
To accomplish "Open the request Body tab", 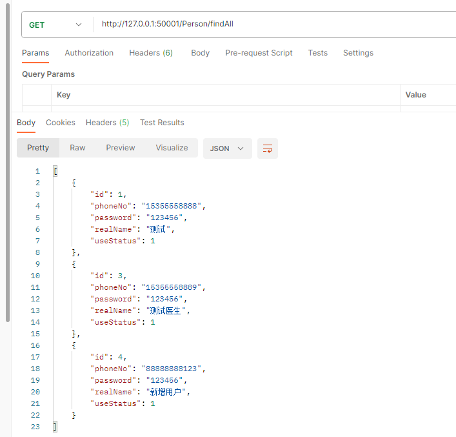I will (200, 53).
